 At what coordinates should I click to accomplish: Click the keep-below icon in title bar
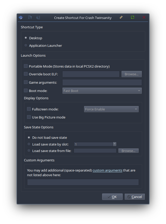(x=38, y=18)
